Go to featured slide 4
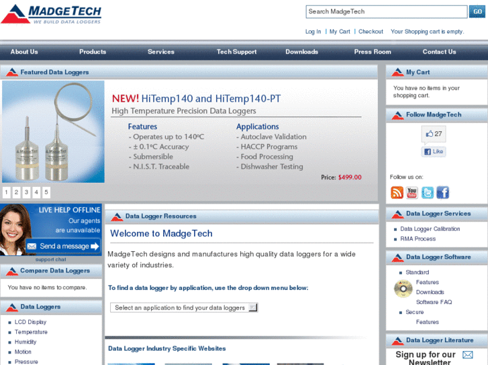 (36, 192)
